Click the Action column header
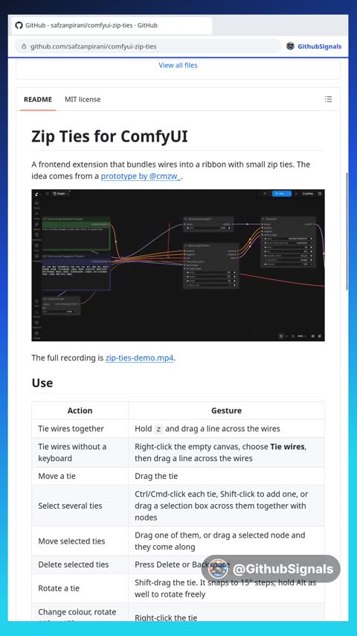The image size is (357, 636). point(80,410)
